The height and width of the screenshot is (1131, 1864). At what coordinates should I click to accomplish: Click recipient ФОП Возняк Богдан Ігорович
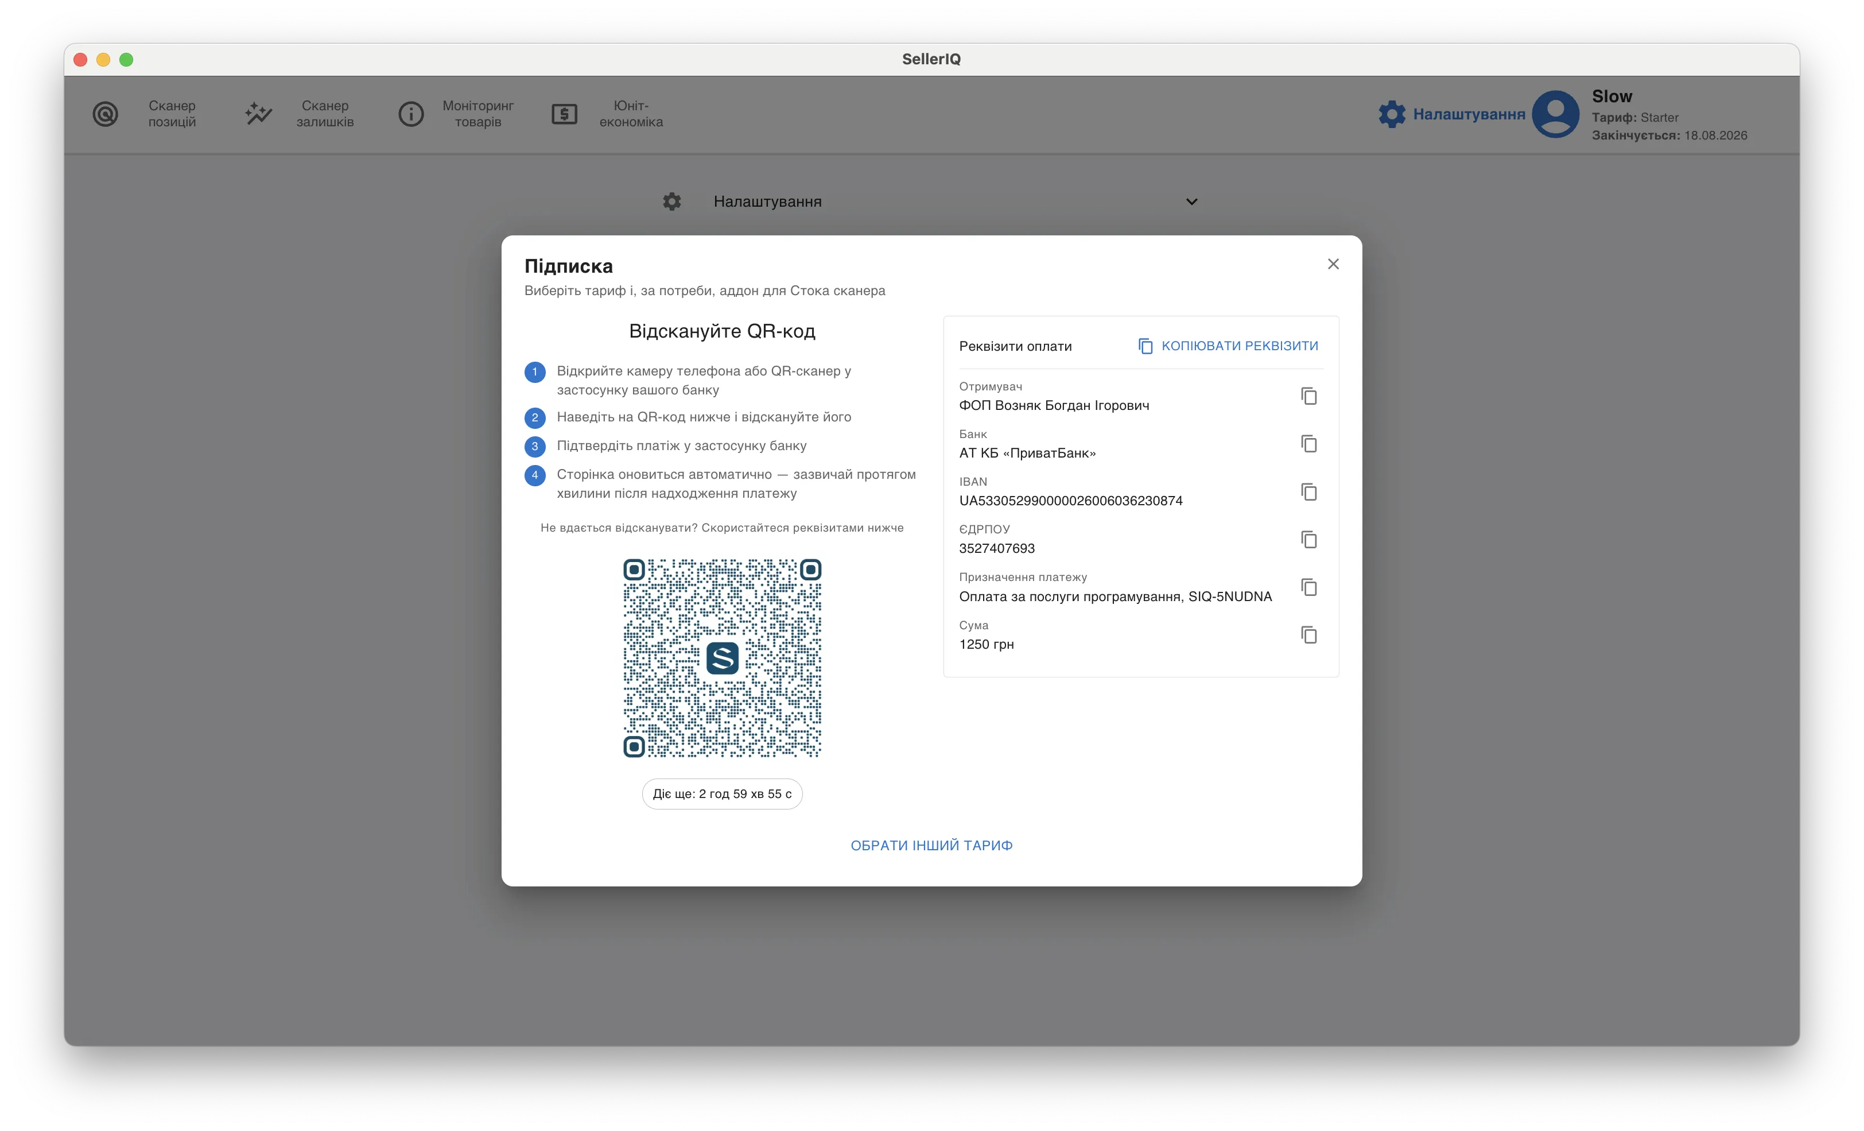coord(1054,406)
